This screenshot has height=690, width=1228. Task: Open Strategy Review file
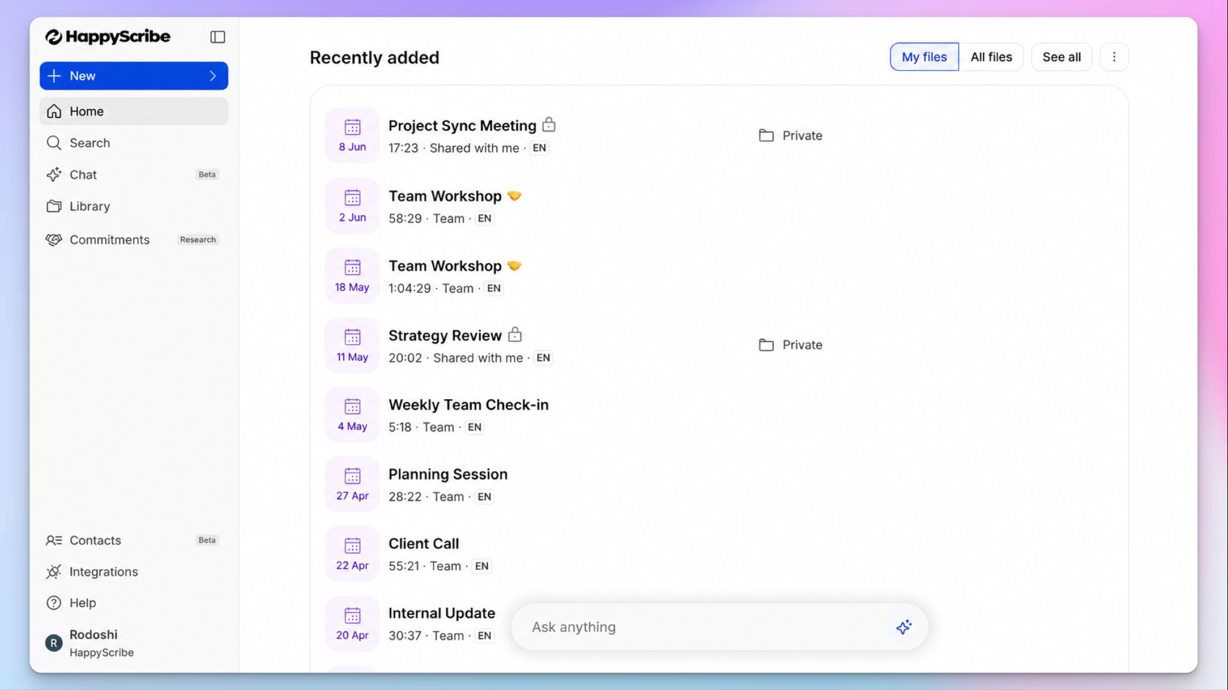click(x=445, y=336)
